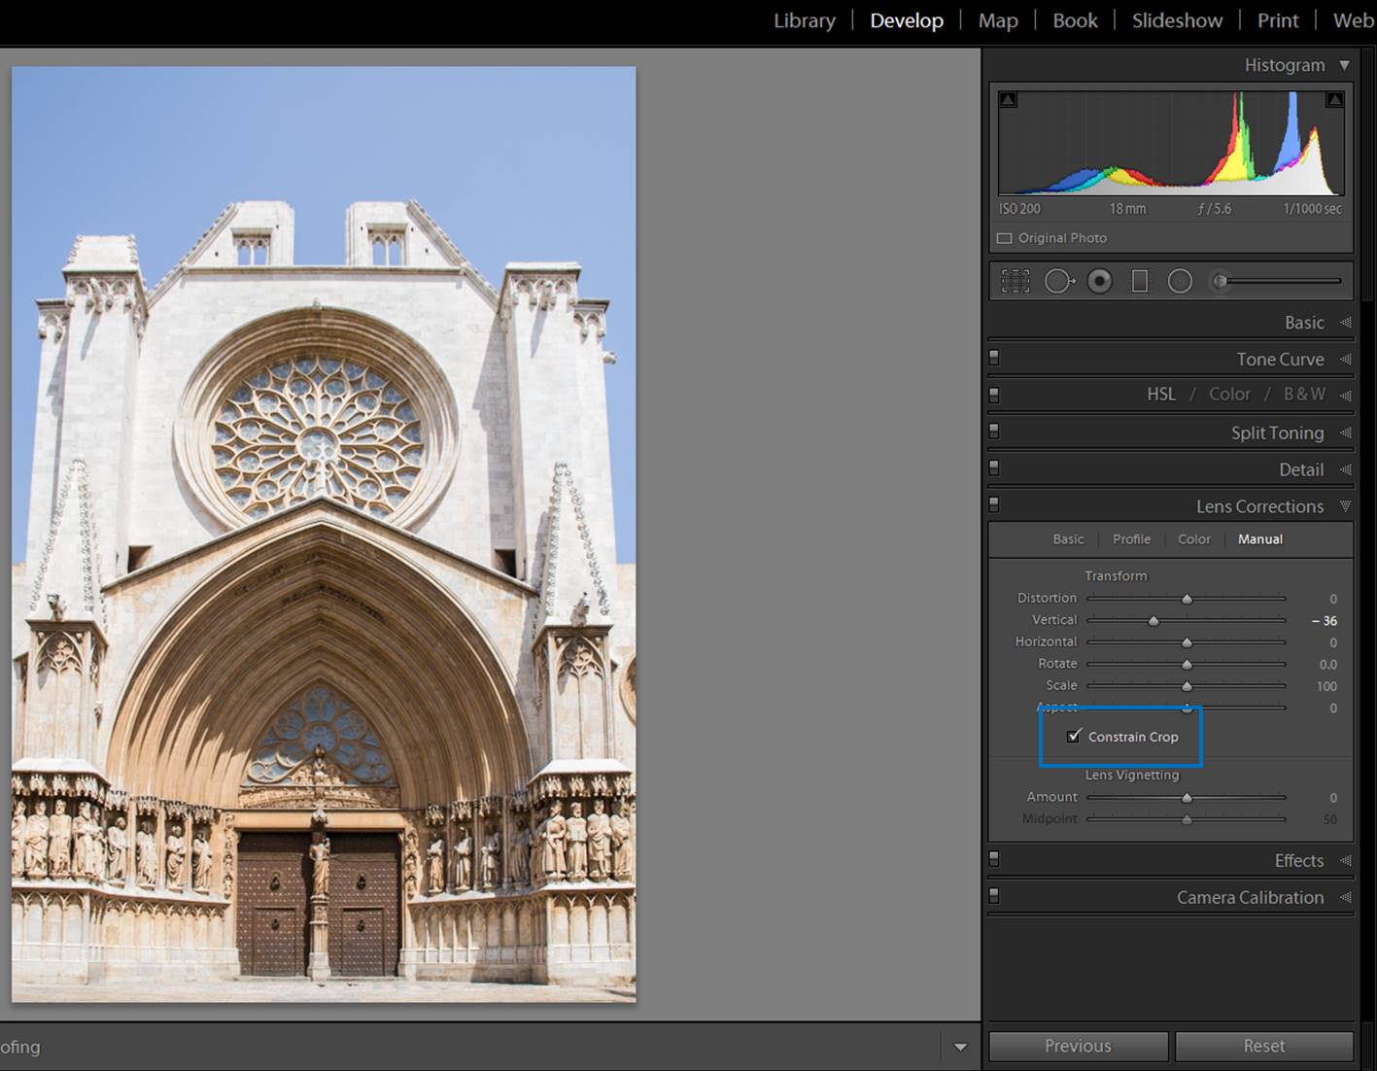
Task: Open the Book module
Action: tap(1075, 20)
